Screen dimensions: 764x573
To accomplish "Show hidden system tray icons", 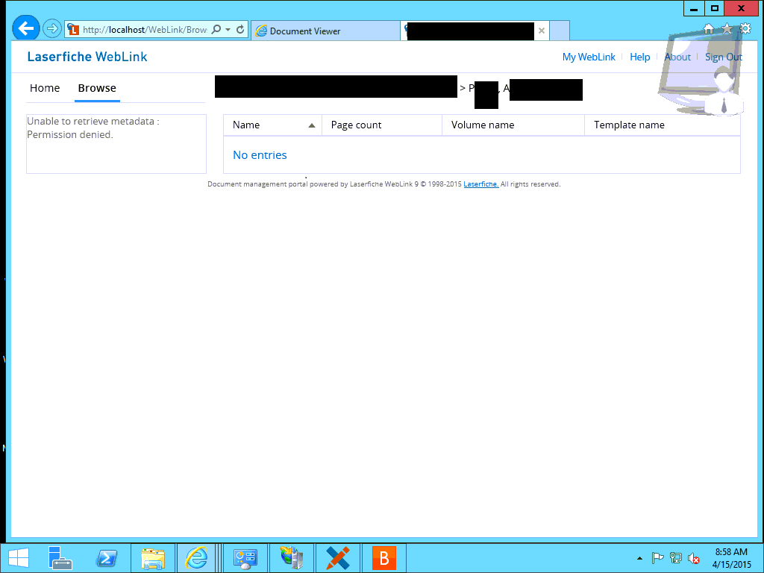I will (639, 558).
